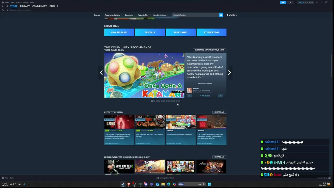Click Kasdiel reviewer avatar

coord(189,90)
